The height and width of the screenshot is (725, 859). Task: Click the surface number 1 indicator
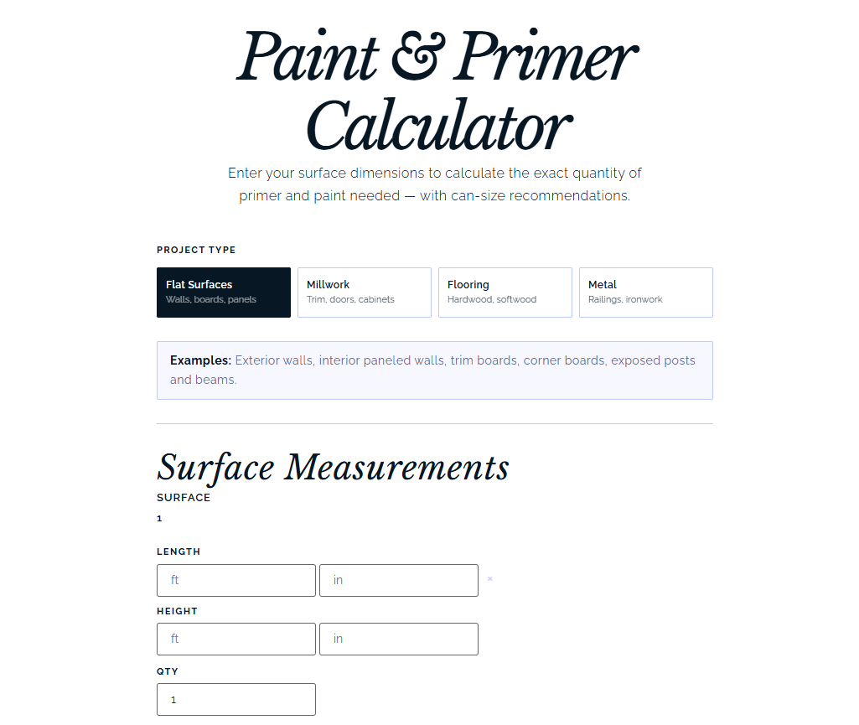(159, 519)
